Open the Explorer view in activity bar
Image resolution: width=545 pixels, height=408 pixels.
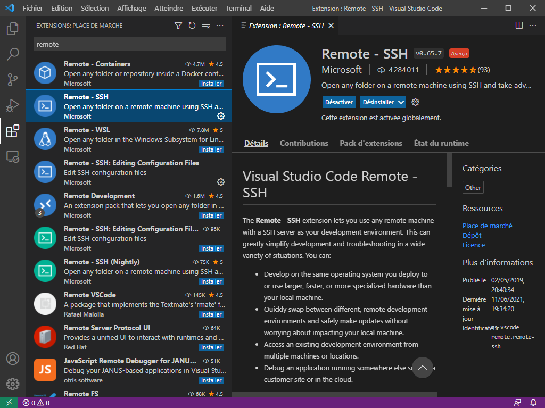coord(13,29)
